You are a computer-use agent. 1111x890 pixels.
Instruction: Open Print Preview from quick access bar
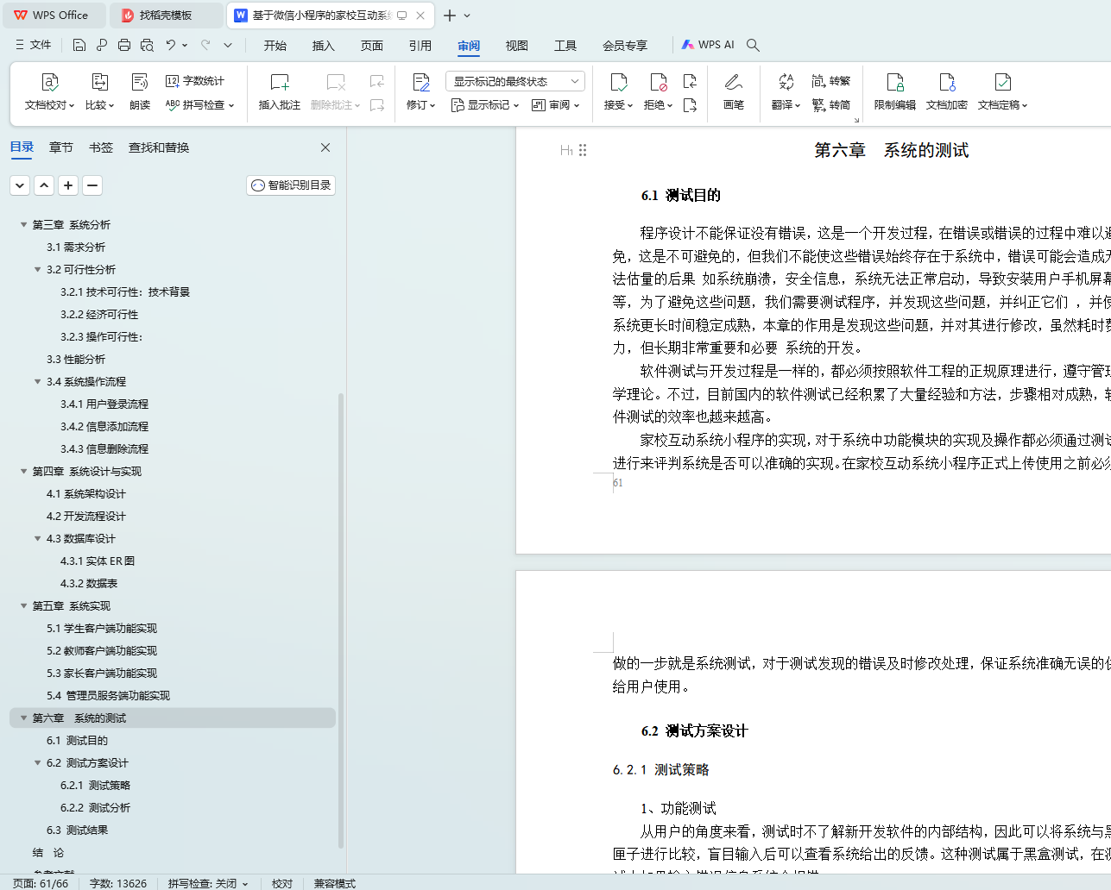coord(147,45)
